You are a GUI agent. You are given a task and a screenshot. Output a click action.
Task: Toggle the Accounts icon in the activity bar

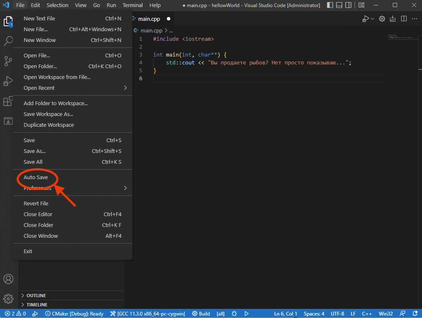pyautogui.click(x=8, y=279)
